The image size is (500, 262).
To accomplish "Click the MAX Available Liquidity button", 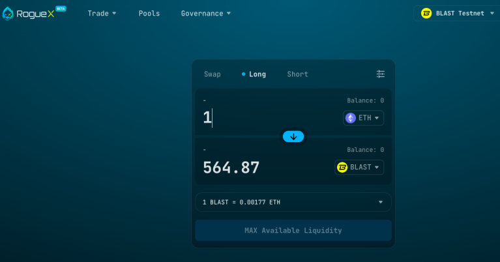I will coord(293,230).
